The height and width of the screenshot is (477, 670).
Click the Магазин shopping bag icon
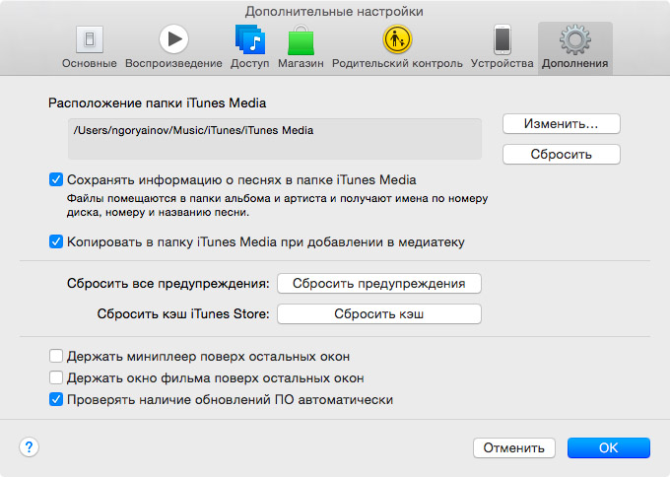(300, 40)
